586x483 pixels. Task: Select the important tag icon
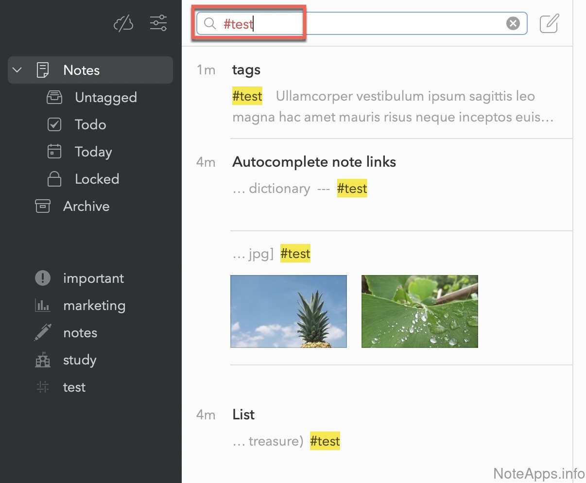43,278
